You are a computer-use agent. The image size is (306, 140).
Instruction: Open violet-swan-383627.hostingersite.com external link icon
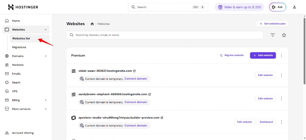(x=134, y=71)
